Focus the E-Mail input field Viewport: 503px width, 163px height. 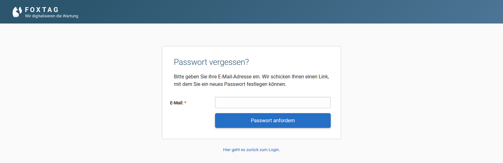(x=273, y=103)
